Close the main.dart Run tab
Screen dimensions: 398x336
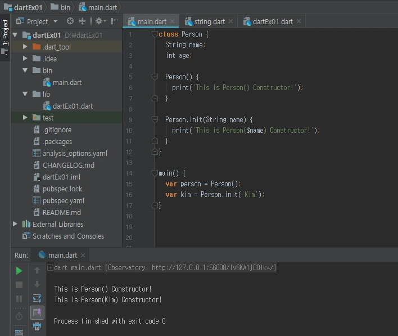click(83, 255)
